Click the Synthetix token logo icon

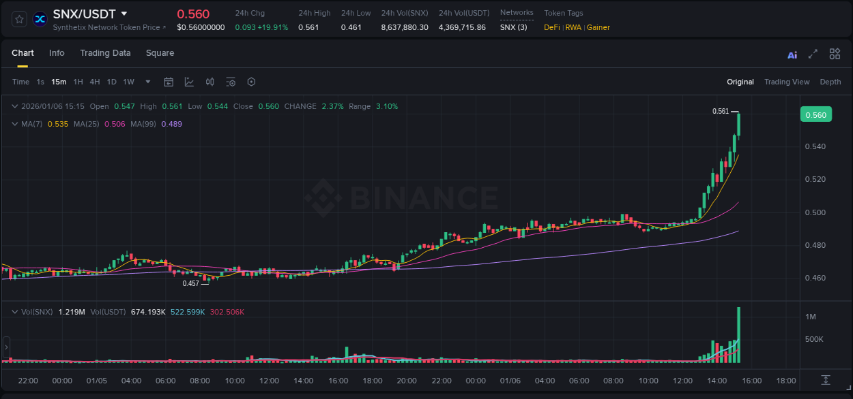(x=40, y=18)
